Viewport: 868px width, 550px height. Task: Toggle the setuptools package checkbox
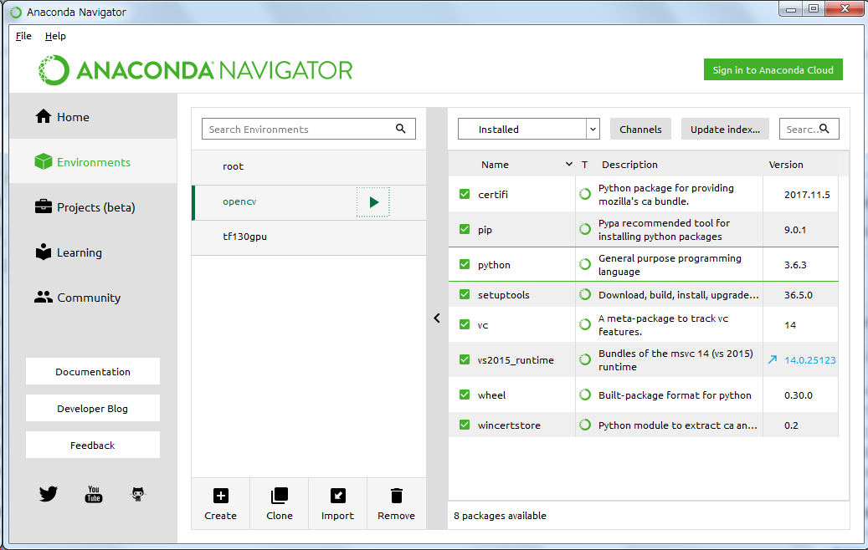point(465,294)
